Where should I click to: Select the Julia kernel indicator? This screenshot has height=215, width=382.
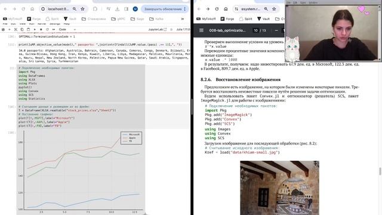[x=183, y=29]
